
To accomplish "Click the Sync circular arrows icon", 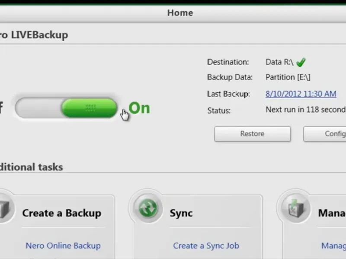I will pyautogui.click(x=148, y=208).
